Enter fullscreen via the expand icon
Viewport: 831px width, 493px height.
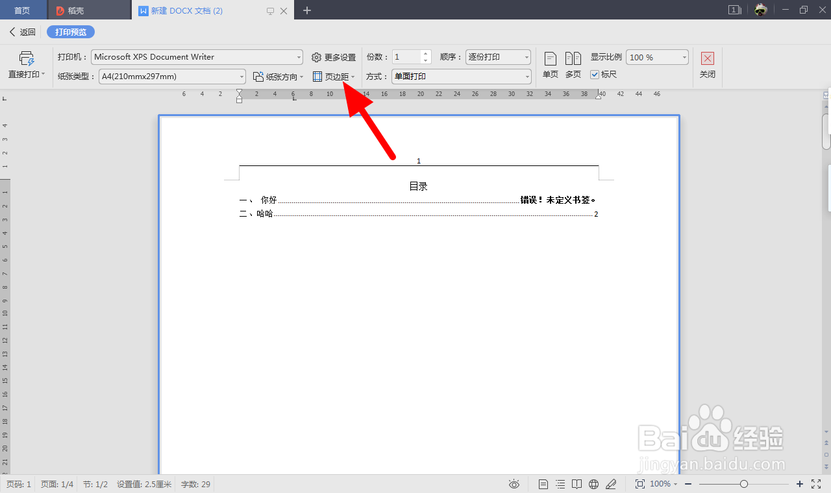coord(816,484)
